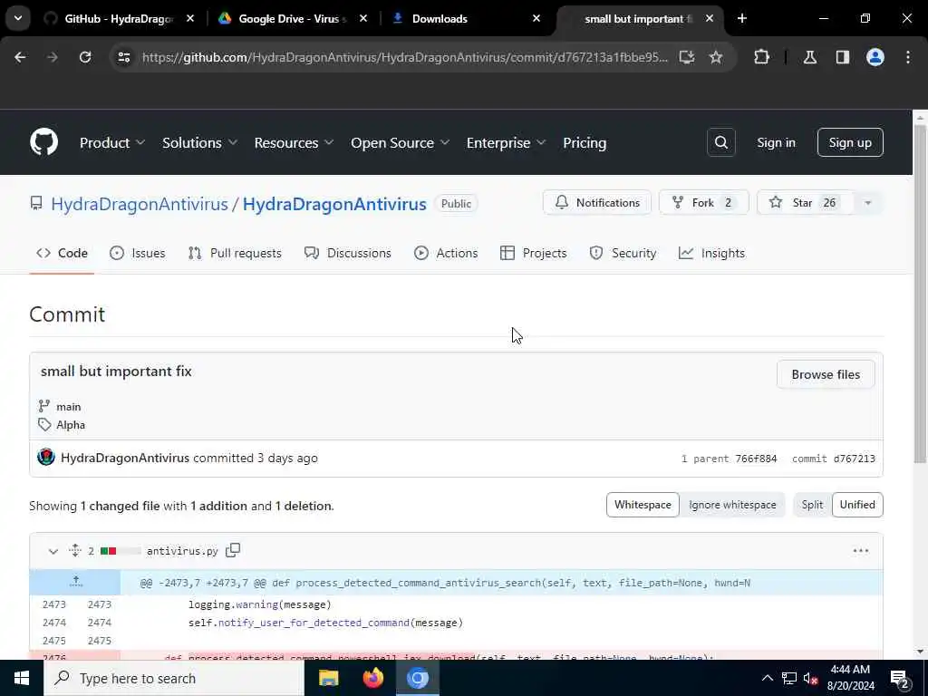Open the browser extensions puzzle icon

point(761,57)
